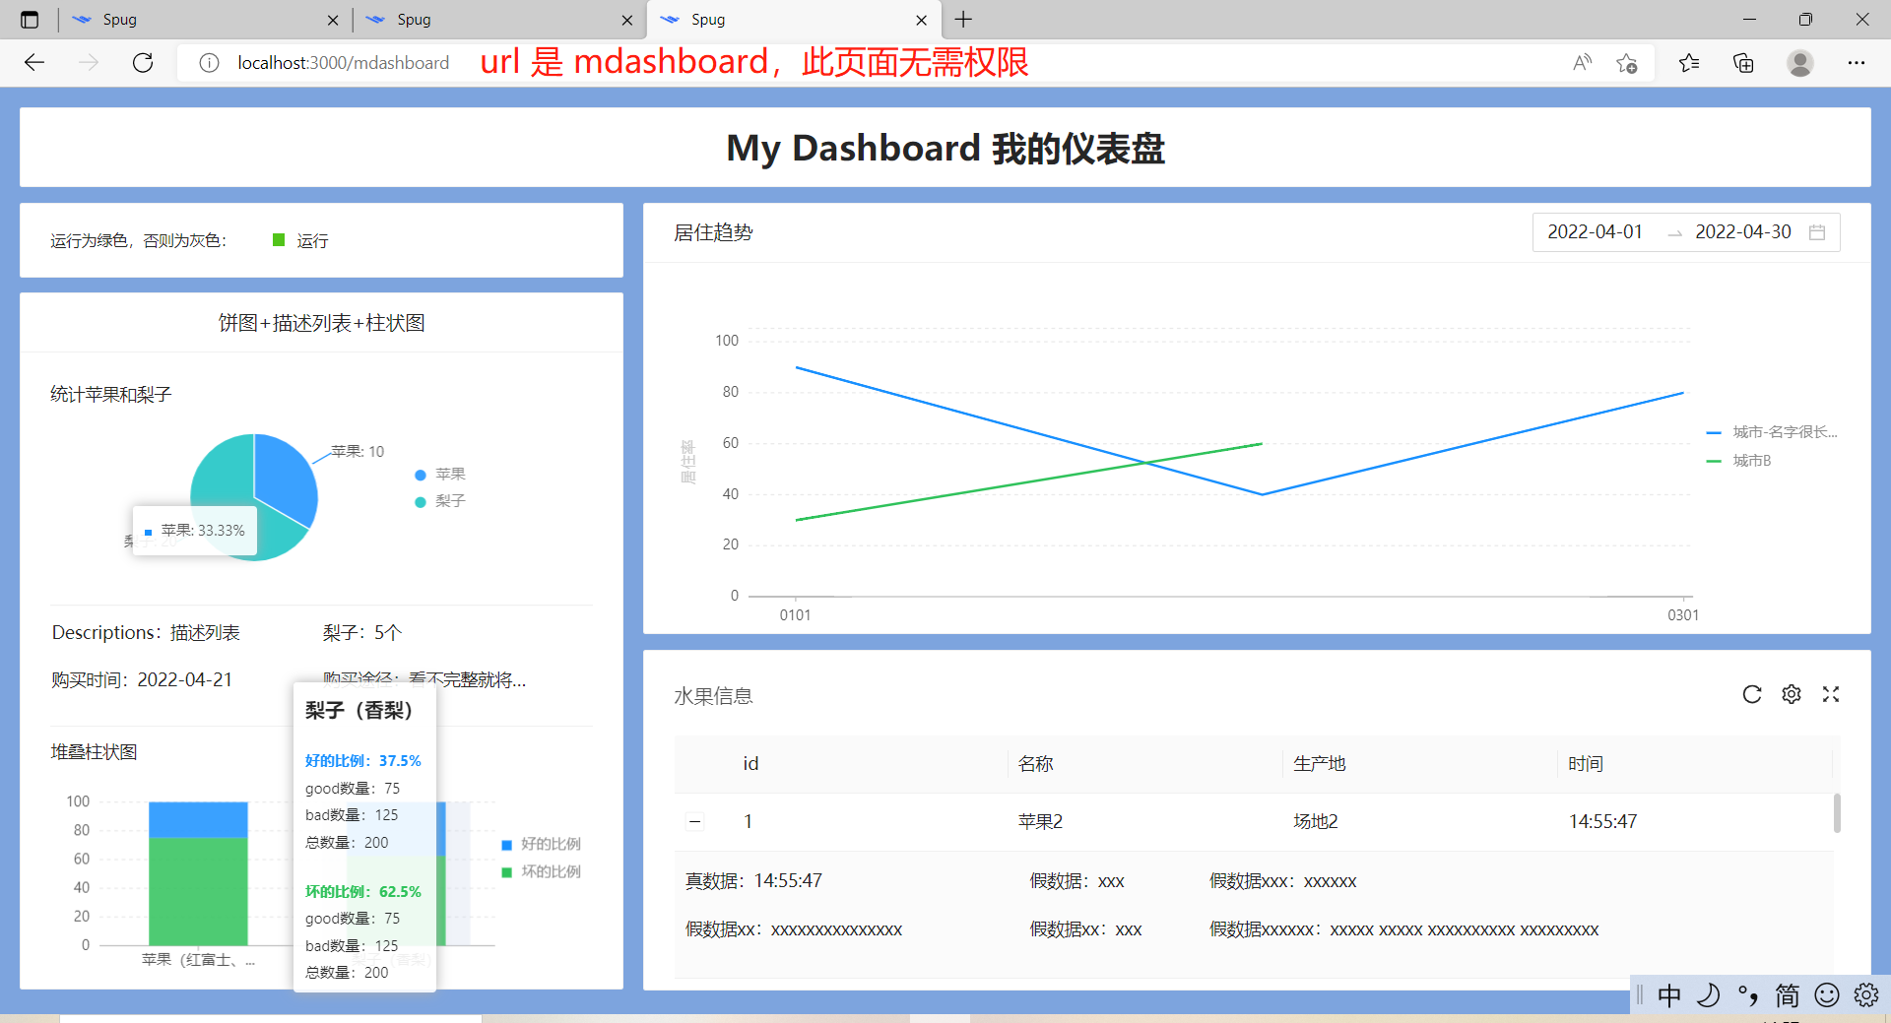Open the 水果信息 table settings gear
The image size is (1891, 1023).
(x=1792, y=694)
